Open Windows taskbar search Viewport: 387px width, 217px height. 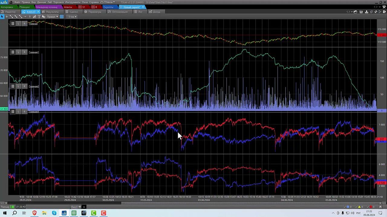click(x=15, y=213)
